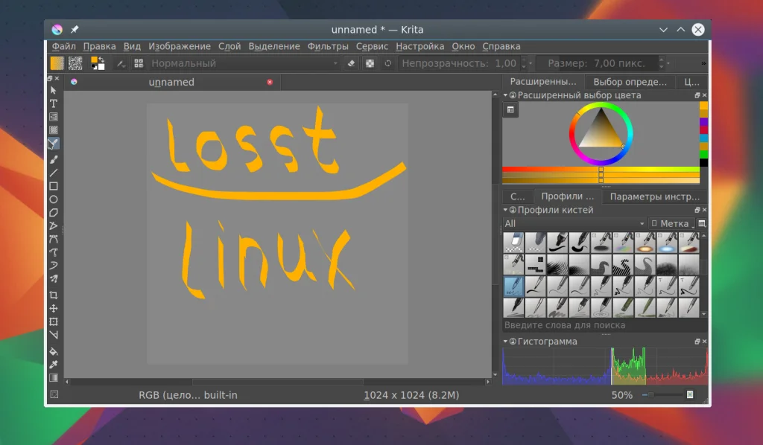Image resolution: width=763 pixels, height=445 pixels.
Task: Pick the Crop tool
Action: 54,295
